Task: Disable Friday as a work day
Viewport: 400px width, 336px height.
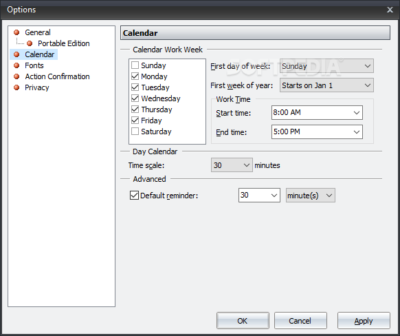Action: point(135,120)
